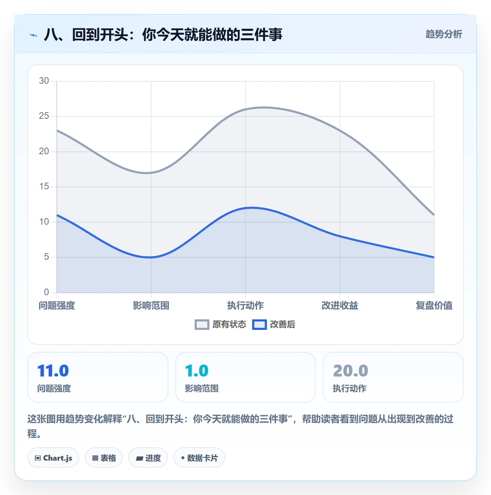Viewport: 491px width, 495px height.
Task: Click the 11.0 问题强度 data card
Action: [98, 377]
